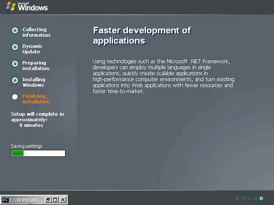Image resolution: width=274 pixels, height=205 pixels.
Task: Click the C:\WINDOW minimized title bar
Action: pyautogui.click(x=34, y=200)
